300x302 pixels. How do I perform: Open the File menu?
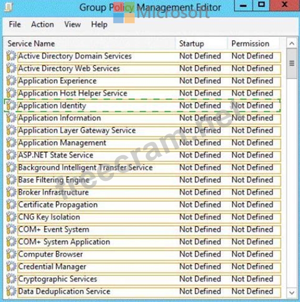(15, 25)
